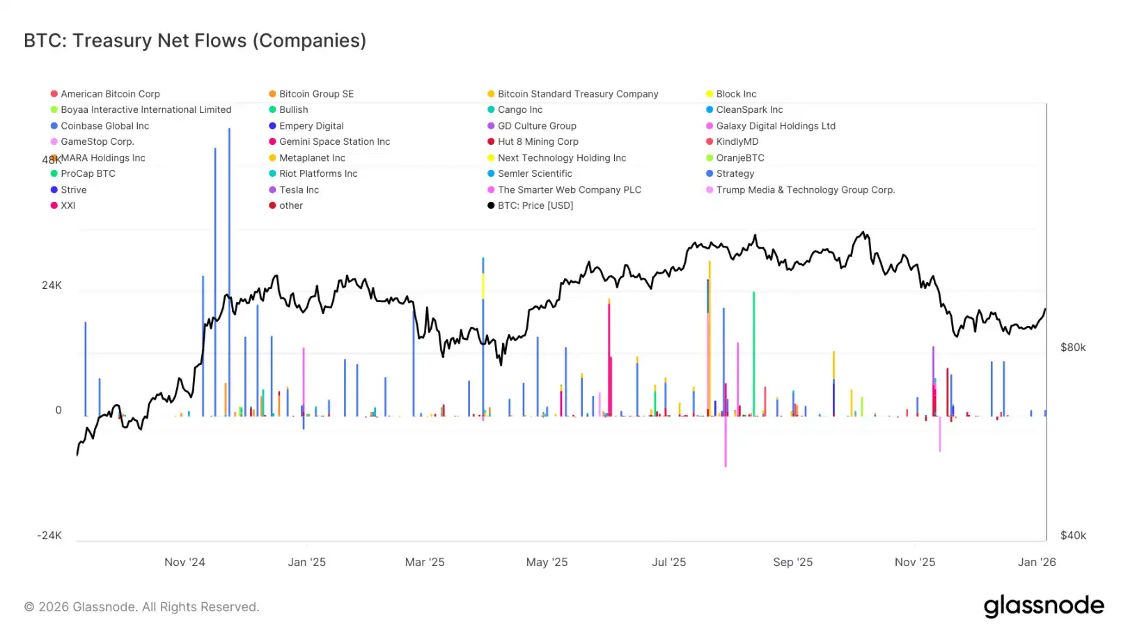
Task: Click the Coinbase Global Inc legend dot
Action: click(x=54, y=125)
